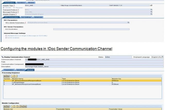Switch to the Ack Settings tab
Viewport: 193px width, 110px height.
click(26, 17)
